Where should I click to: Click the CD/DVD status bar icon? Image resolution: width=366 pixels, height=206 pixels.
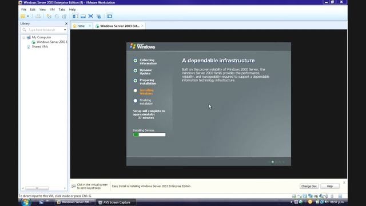click(300, 196)
